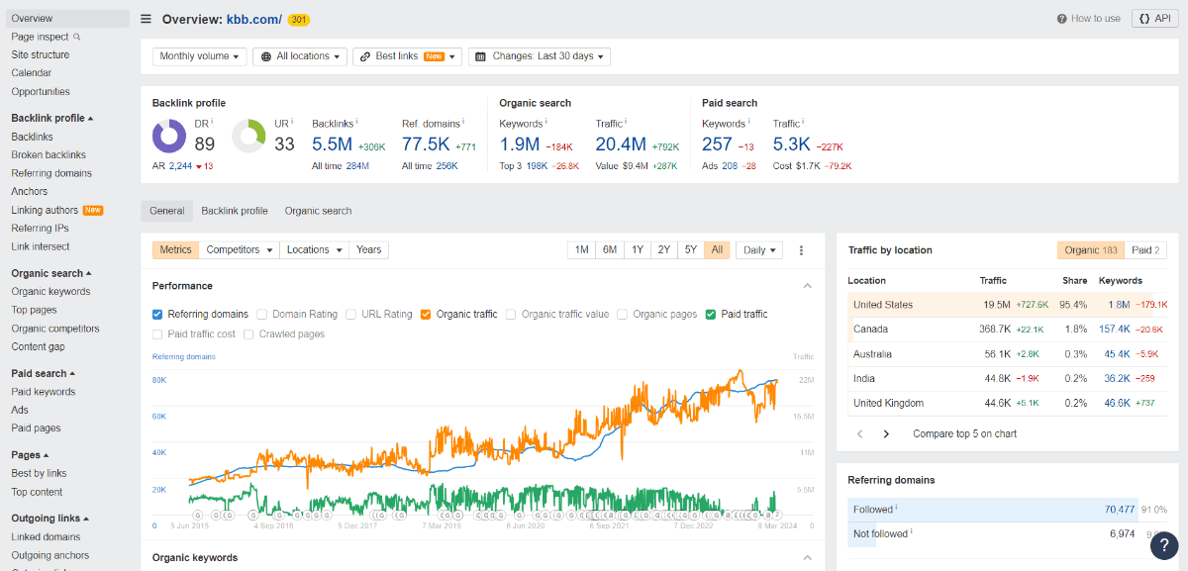1188x571 pixels.
Task: Go to previous page of Traffic by location
Action: tap(860, 433)
